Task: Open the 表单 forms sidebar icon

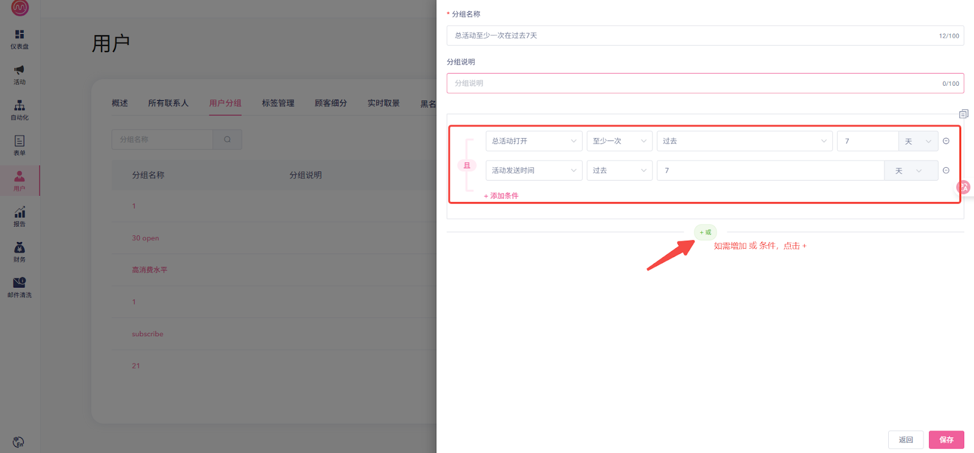Action: (19, 145)
